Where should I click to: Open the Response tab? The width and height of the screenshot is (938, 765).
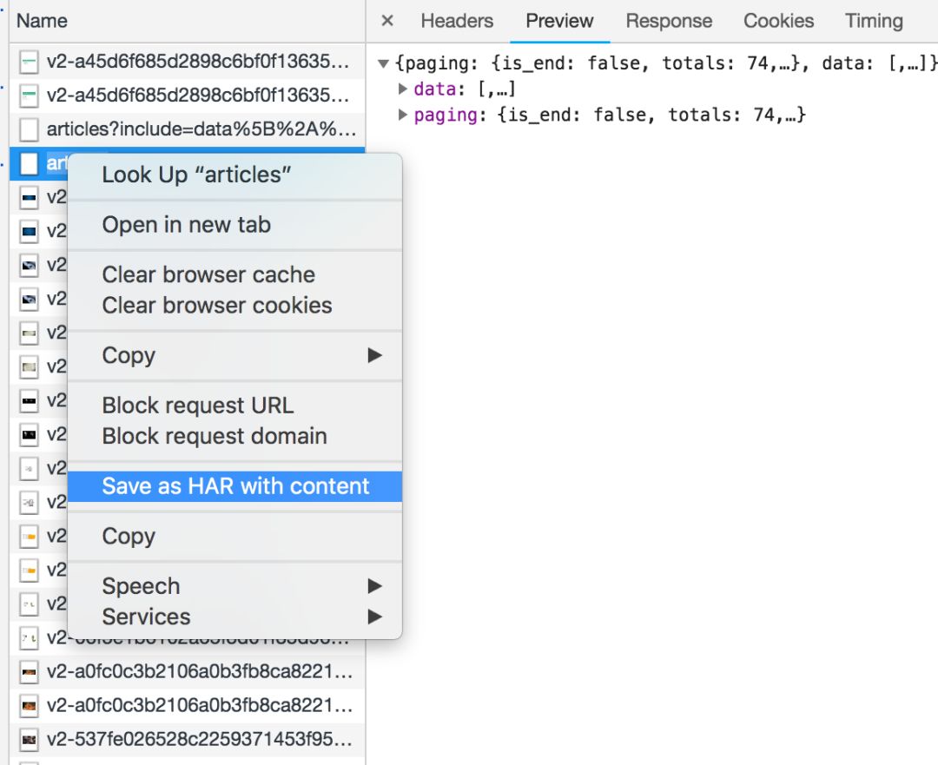coord(669,21)
